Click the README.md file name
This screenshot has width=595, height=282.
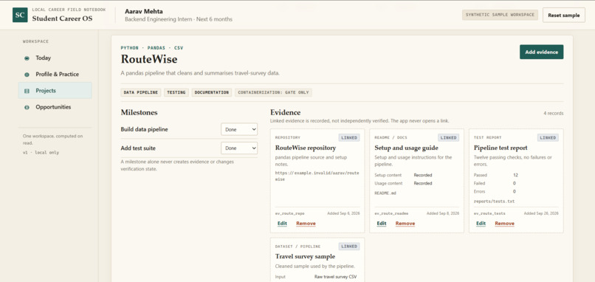(x=385, y=193)
